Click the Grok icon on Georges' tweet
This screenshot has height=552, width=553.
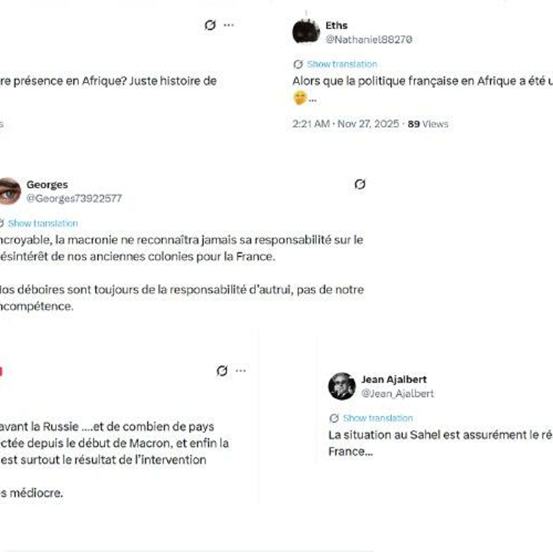point(360,184)
